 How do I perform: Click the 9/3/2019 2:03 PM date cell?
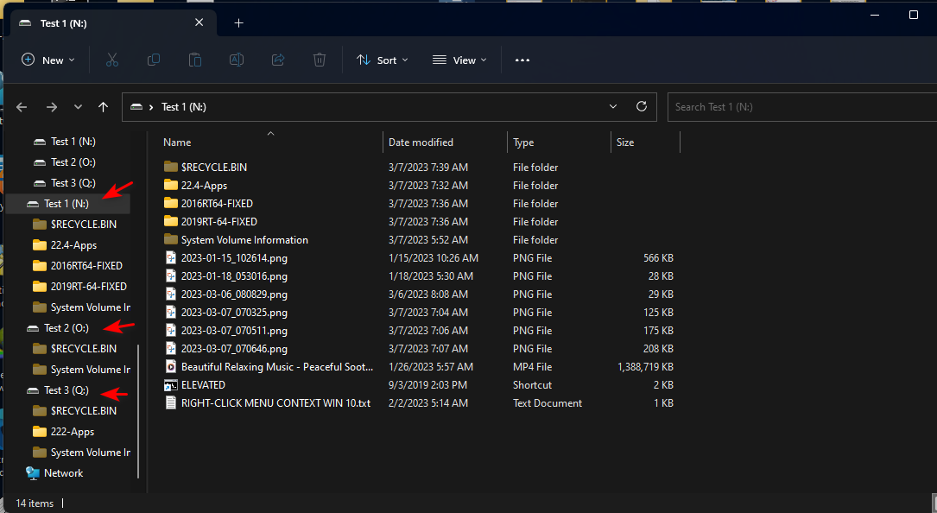(427, 385)
